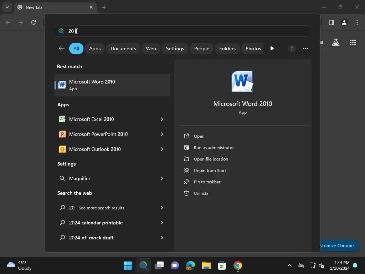Click the large Word 2010 preview icon
The height and width of the screenshot is (274, 365).
click(x=242, y=82)
